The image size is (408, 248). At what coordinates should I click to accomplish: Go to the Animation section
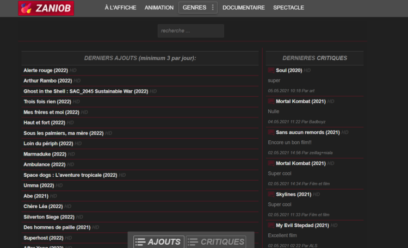click(x=159, y=8)
